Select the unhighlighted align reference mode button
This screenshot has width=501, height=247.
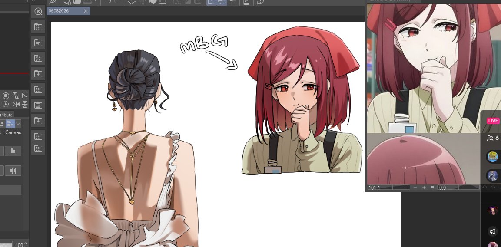[2, 123]
